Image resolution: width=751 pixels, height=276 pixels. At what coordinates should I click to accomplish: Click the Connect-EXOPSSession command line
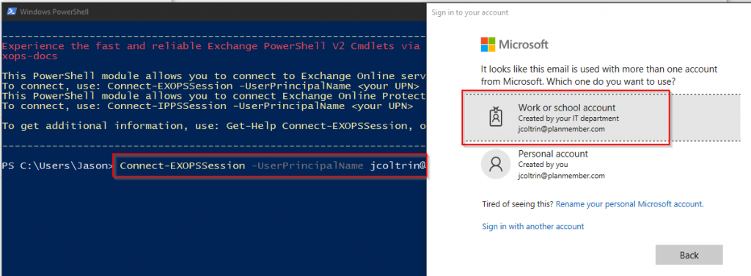point(270,166)
